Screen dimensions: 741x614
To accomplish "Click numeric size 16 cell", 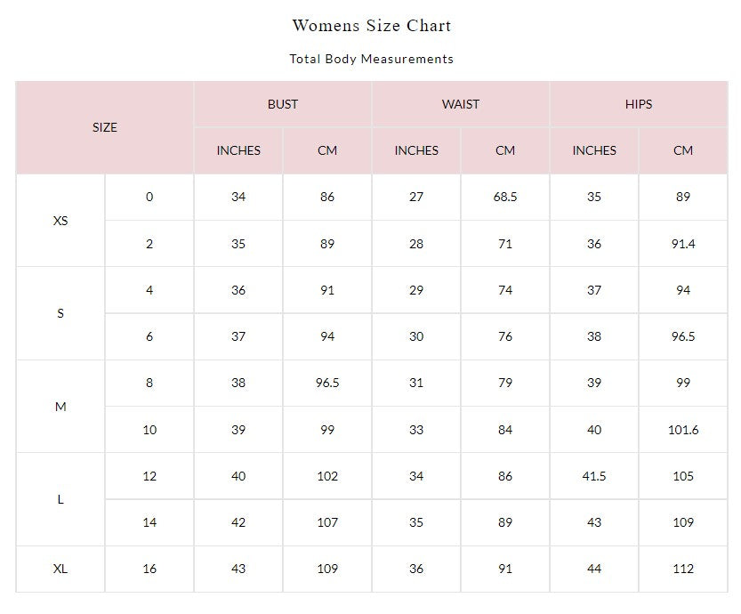I will 149,569.
